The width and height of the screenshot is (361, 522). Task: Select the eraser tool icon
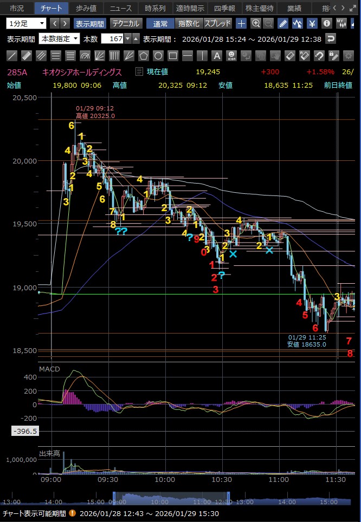(289, 56)
